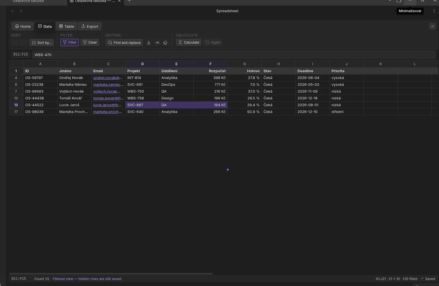The width and height of the screenshot is (439, 286).
Task: Select cell 2026-06-04
Action: point(313,78)
